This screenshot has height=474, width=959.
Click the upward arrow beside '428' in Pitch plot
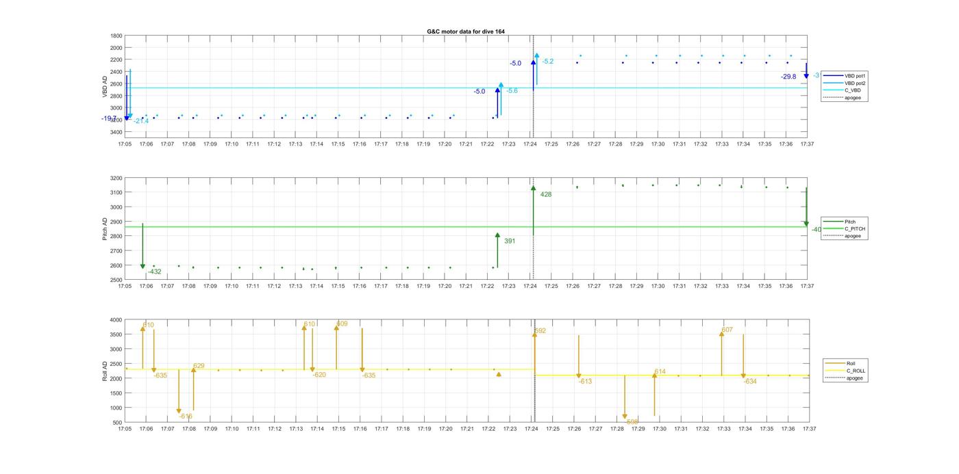click(533, 211)
